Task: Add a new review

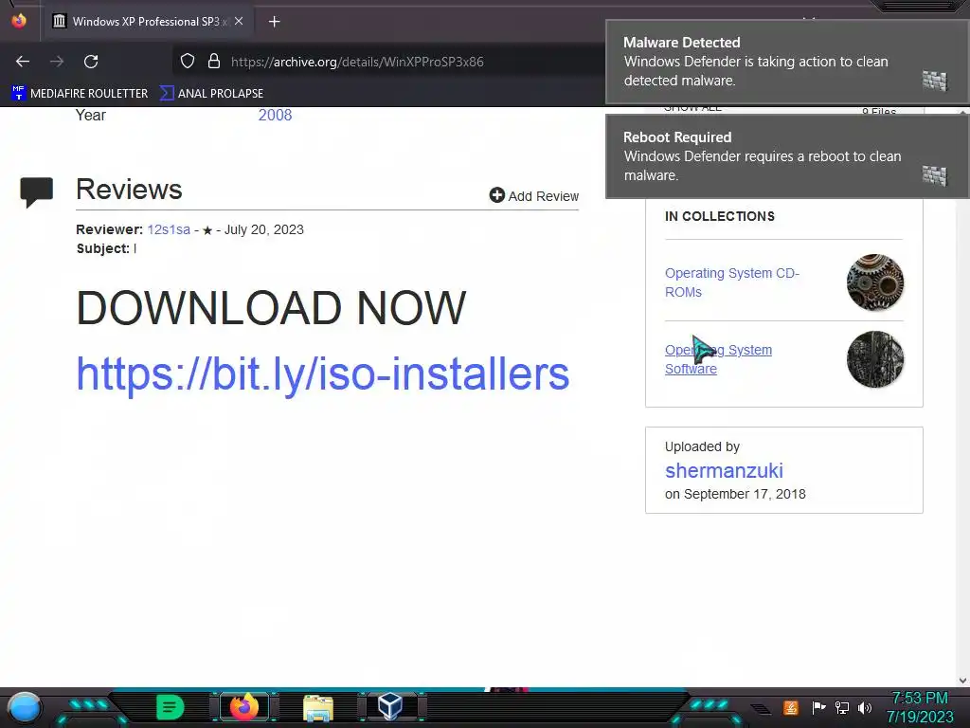Action: (534, 195)
